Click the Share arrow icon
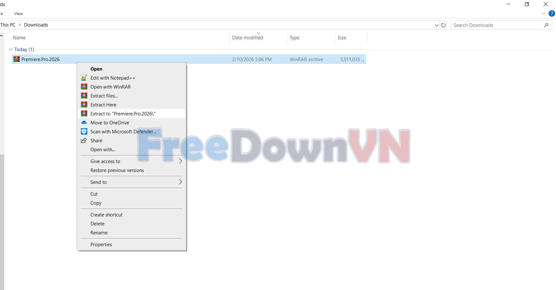The image size is (556, 290). pos(84,140)
